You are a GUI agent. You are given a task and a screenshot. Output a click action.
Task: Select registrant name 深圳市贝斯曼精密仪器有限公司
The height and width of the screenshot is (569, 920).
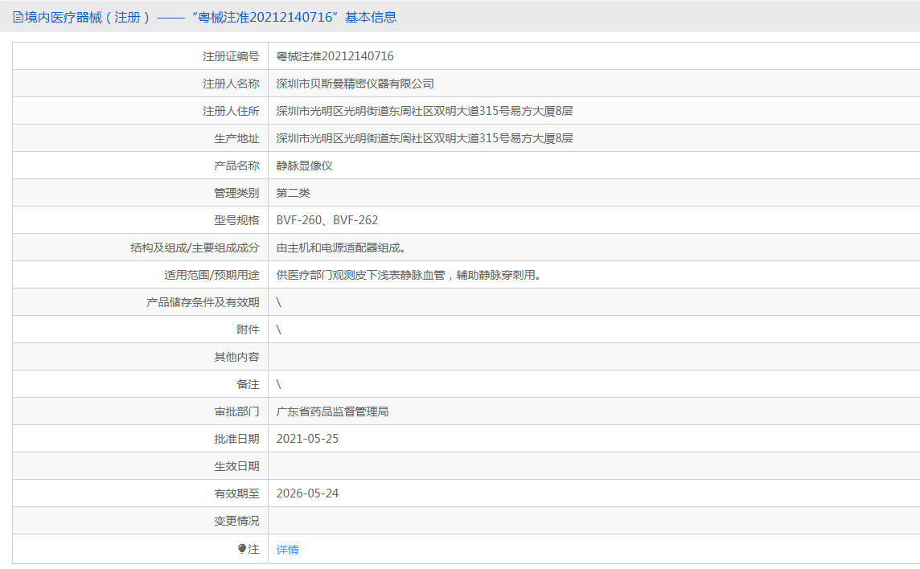(355, 84)
